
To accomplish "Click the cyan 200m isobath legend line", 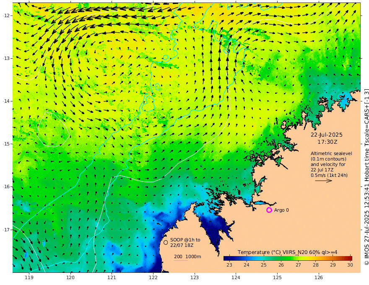I will [181, 260].
